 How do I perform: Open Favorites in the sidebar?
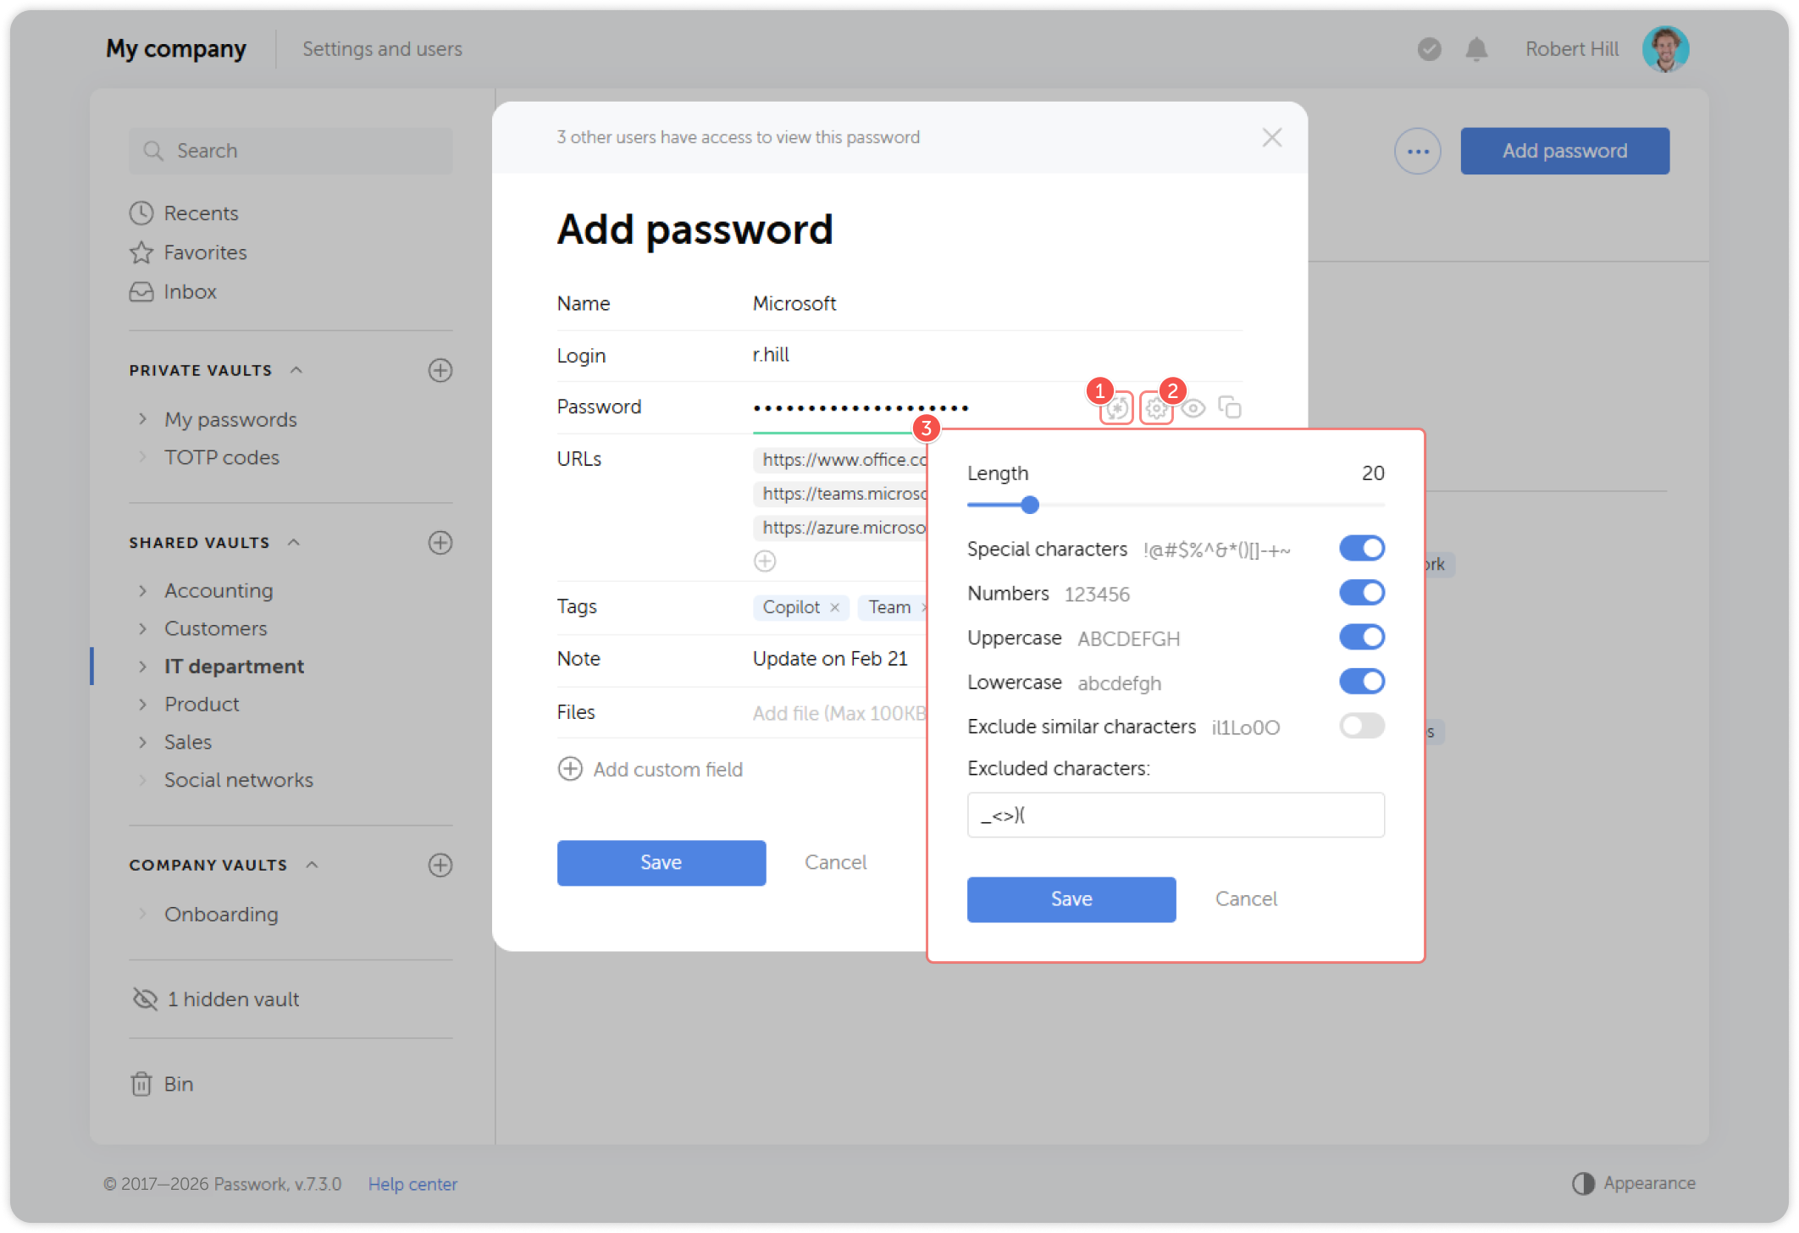coord(188,252)
